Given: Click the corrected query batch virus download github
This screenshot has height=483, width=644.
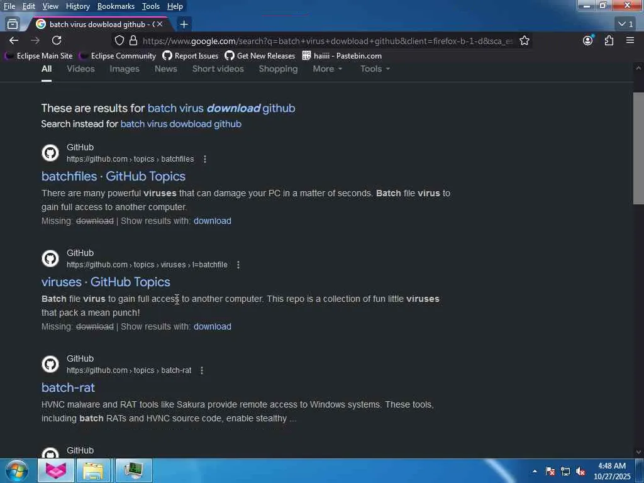Looking at the screenshot, I should pos(221,108).
